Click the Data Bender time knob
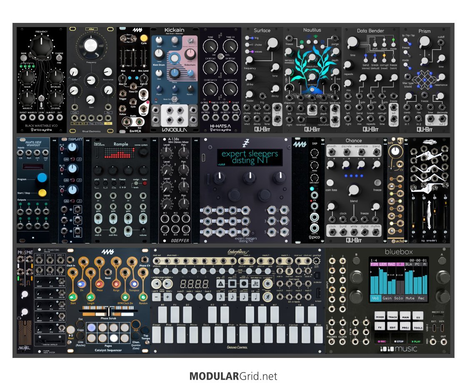Screen dimensions: 467x385 pos(352,43)
